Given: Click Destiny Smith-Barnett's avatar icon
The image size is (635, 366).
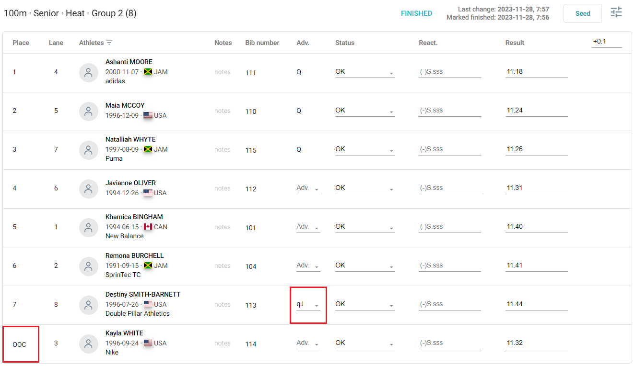Looking at the screenshot, I should (89, 304).
